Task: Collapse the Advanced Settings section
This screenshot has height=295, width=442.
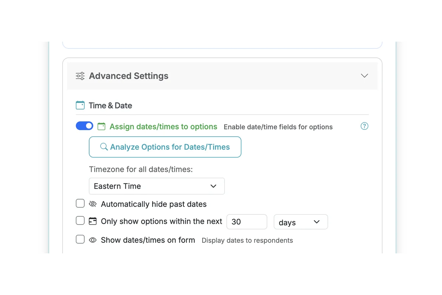Action: pyautogui.click(x=364, y=76)
